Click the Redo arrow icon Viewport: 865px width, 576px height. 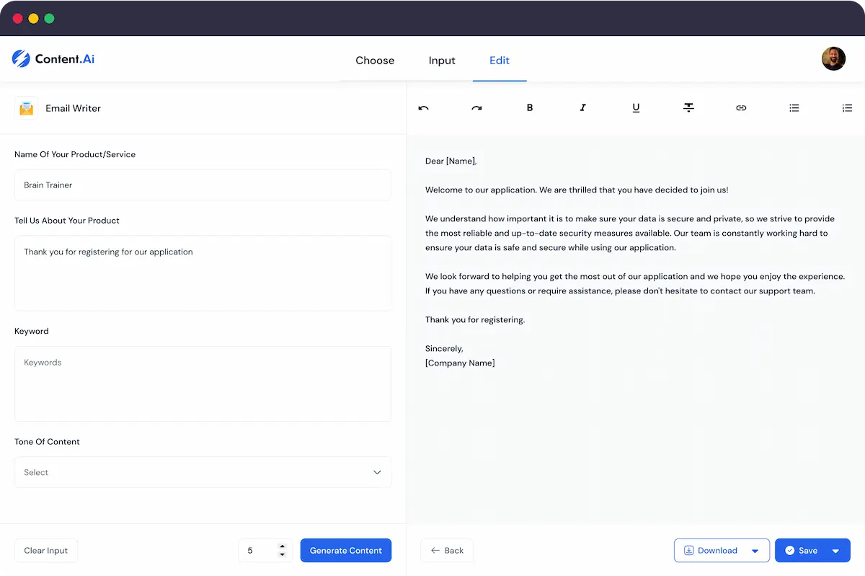tap(476, 108)
